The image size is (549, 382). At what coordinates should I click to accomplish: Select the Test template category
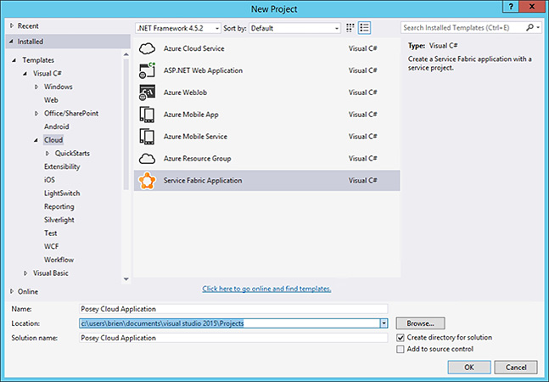pos(50,233)
